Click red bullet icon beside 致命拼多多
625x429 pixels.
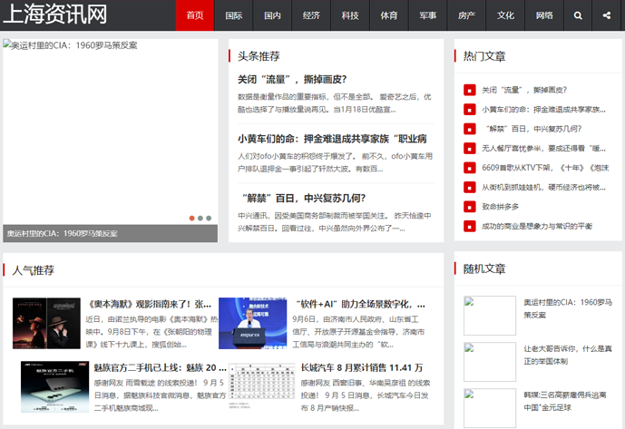[x=469, y=207]
